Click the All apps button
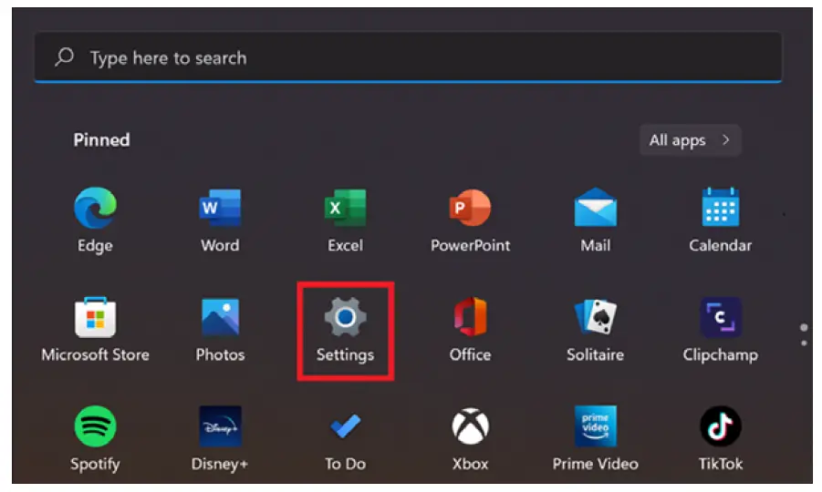 coord(690,140)
